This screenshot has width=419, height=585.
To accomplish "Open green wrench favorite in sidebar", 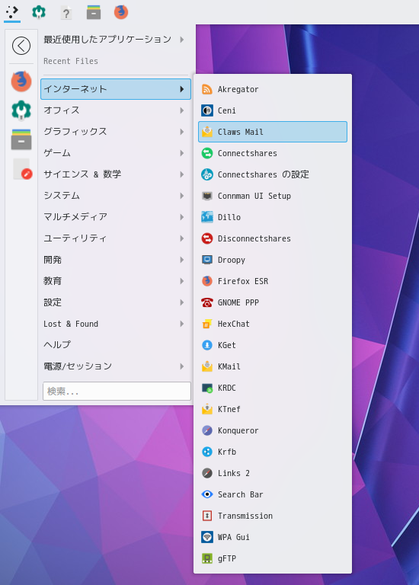I will (21, 110).
